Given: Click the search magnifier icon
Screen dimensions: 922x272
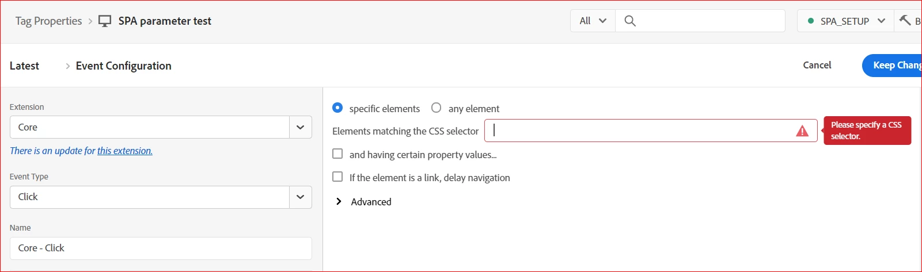Looking at the screenshot, I should [x=630, y=21].
